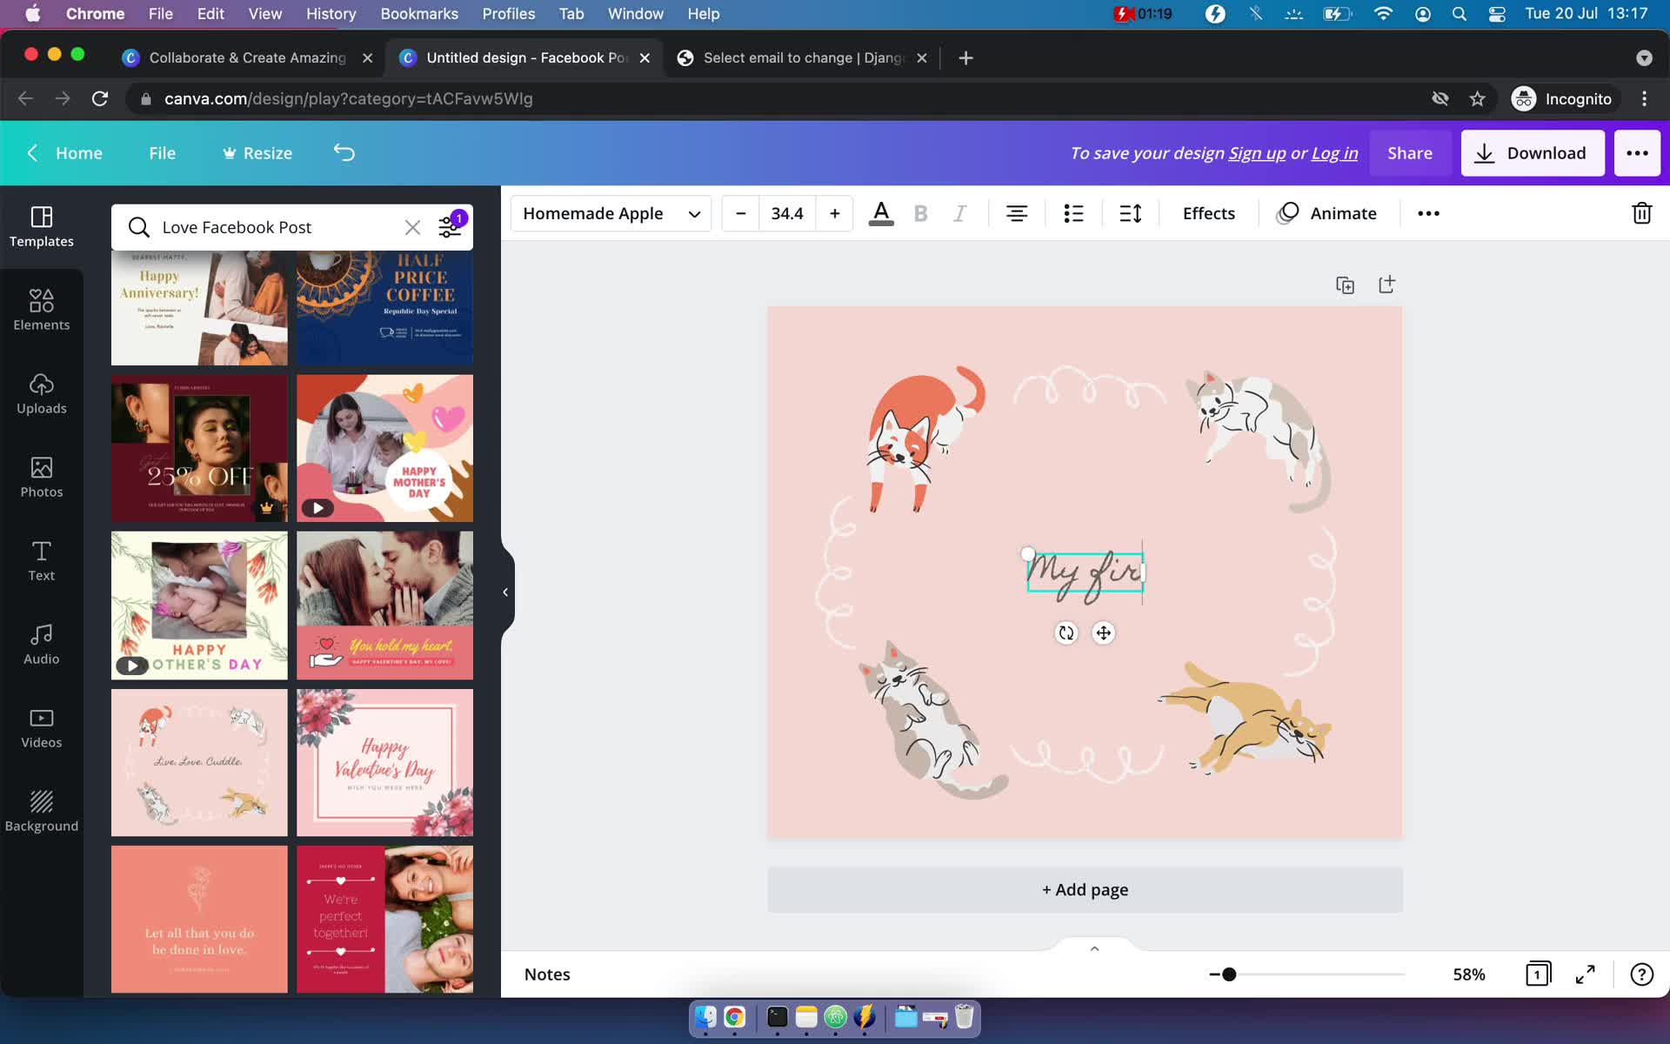Open the Text side panel
This screenshot has height=1044, width=1670.
[x=41, y=560]
